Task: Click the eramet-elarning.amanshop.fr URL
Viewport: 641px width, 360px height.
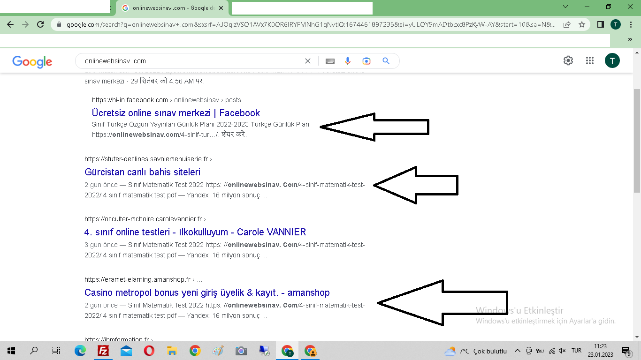Action: click(x=137, y=279)
